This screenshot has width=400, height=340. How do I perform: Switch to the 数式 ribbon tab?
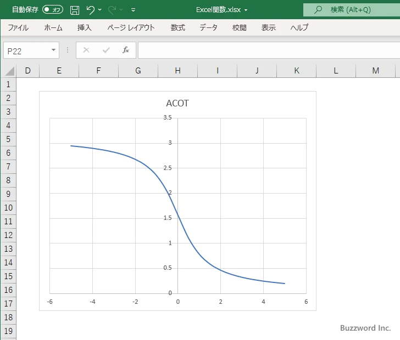[x=177, y=27]
